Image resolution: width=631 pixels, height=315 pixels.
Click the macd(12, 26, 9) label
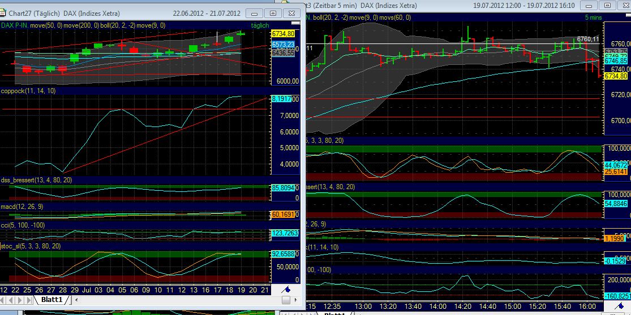[22, 206]
